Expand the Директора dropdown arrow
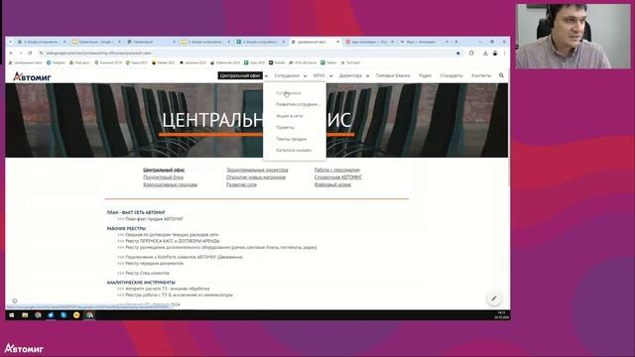 (367, 75)
